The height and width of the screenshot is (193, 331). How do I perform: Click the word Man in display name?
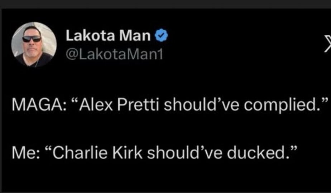pos(134,36)
